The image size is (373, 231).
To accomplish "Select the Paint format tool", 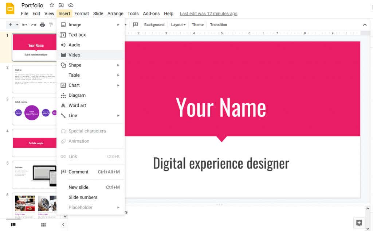I will pyautogui.click(x=51, y=25).
